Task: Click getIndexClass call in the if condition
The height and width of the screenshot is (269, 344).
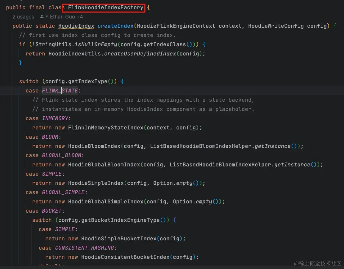Action: coord(165,44)
